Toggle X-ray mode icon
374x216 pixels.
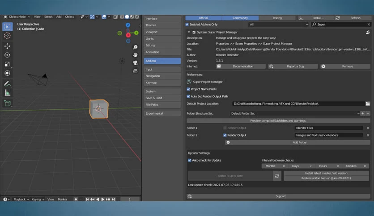click(115, 17)
